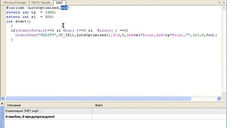Click the closing brace of start function
Viewport: 227px width, 128px height.
[12, 39]
